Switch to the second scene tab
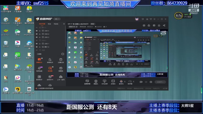The height and width of the screenshot is (114, 203). pos(49,24)
